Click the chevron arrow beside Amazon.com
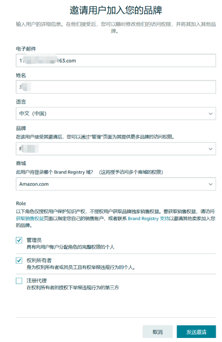 click(x=210, y=184)
